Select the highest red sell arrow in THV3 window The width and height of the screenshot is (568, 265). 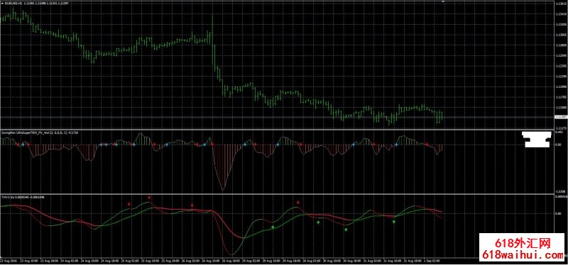coord(149,198)
